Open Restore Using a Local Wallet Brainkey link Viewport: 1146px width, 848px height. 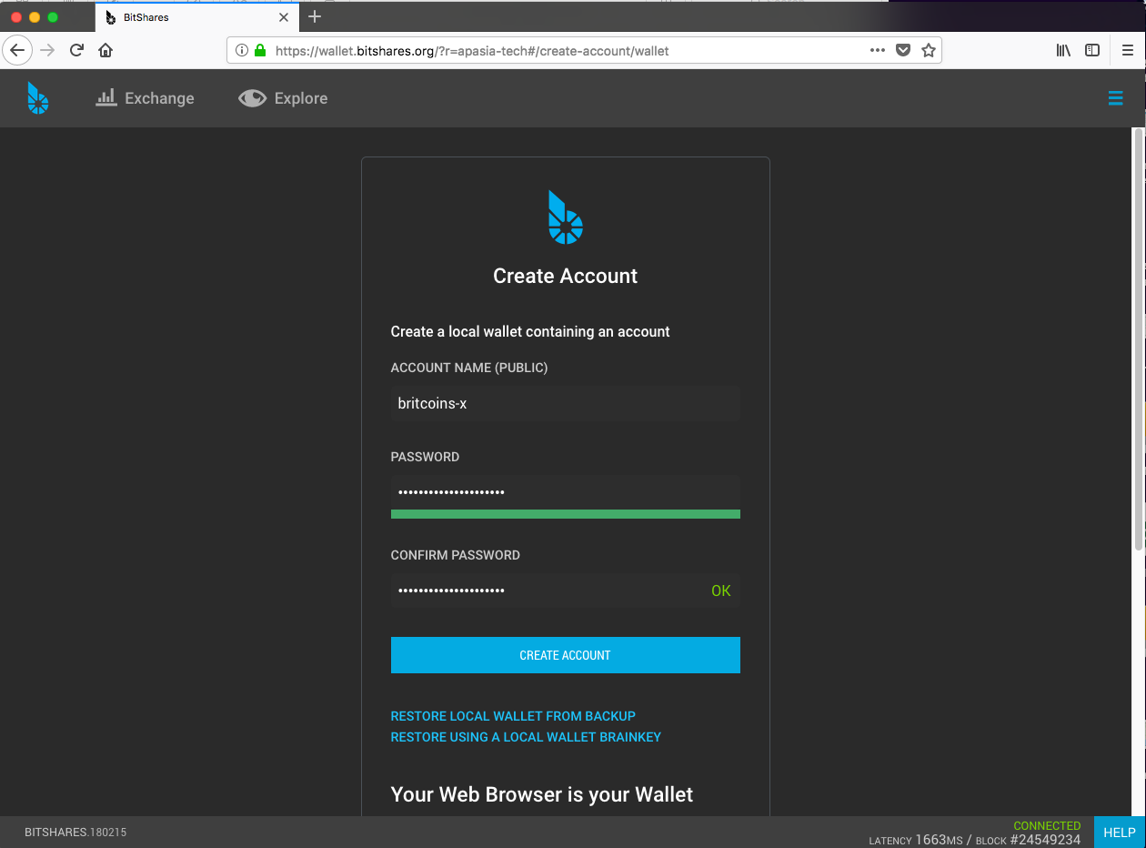(x=526, y=737)
